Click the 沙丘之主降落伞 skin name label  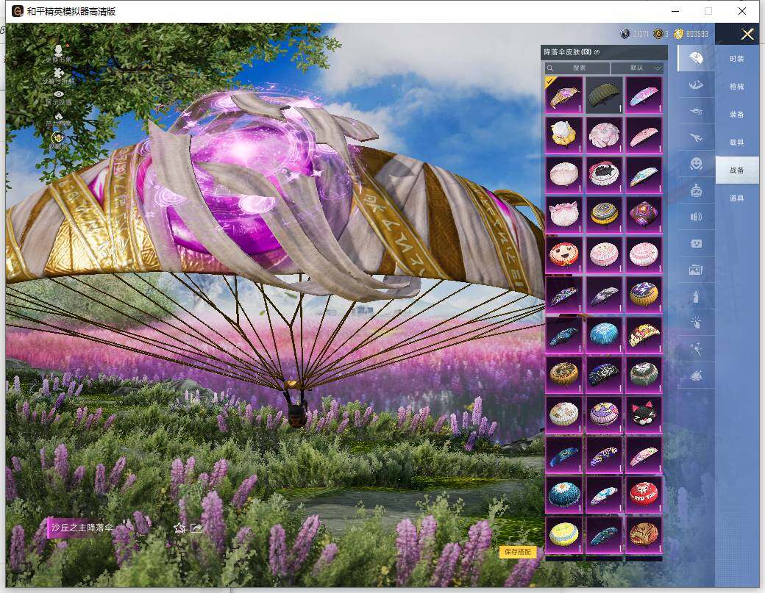pos(82,528)
